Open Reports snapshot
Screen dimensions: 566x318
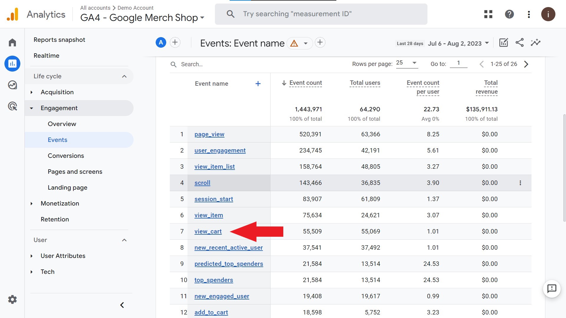[x=59, y=40]
